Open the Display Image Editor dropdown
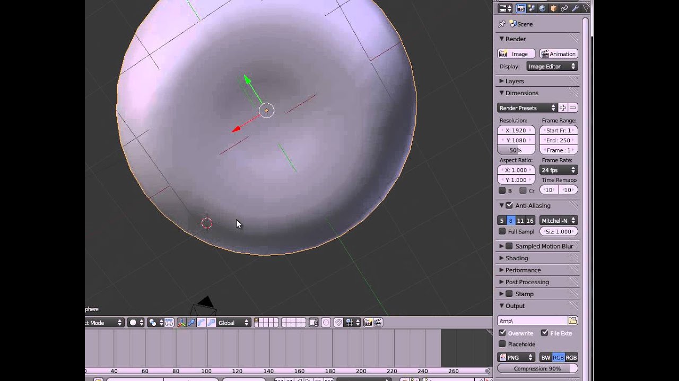 click(552, 66)
